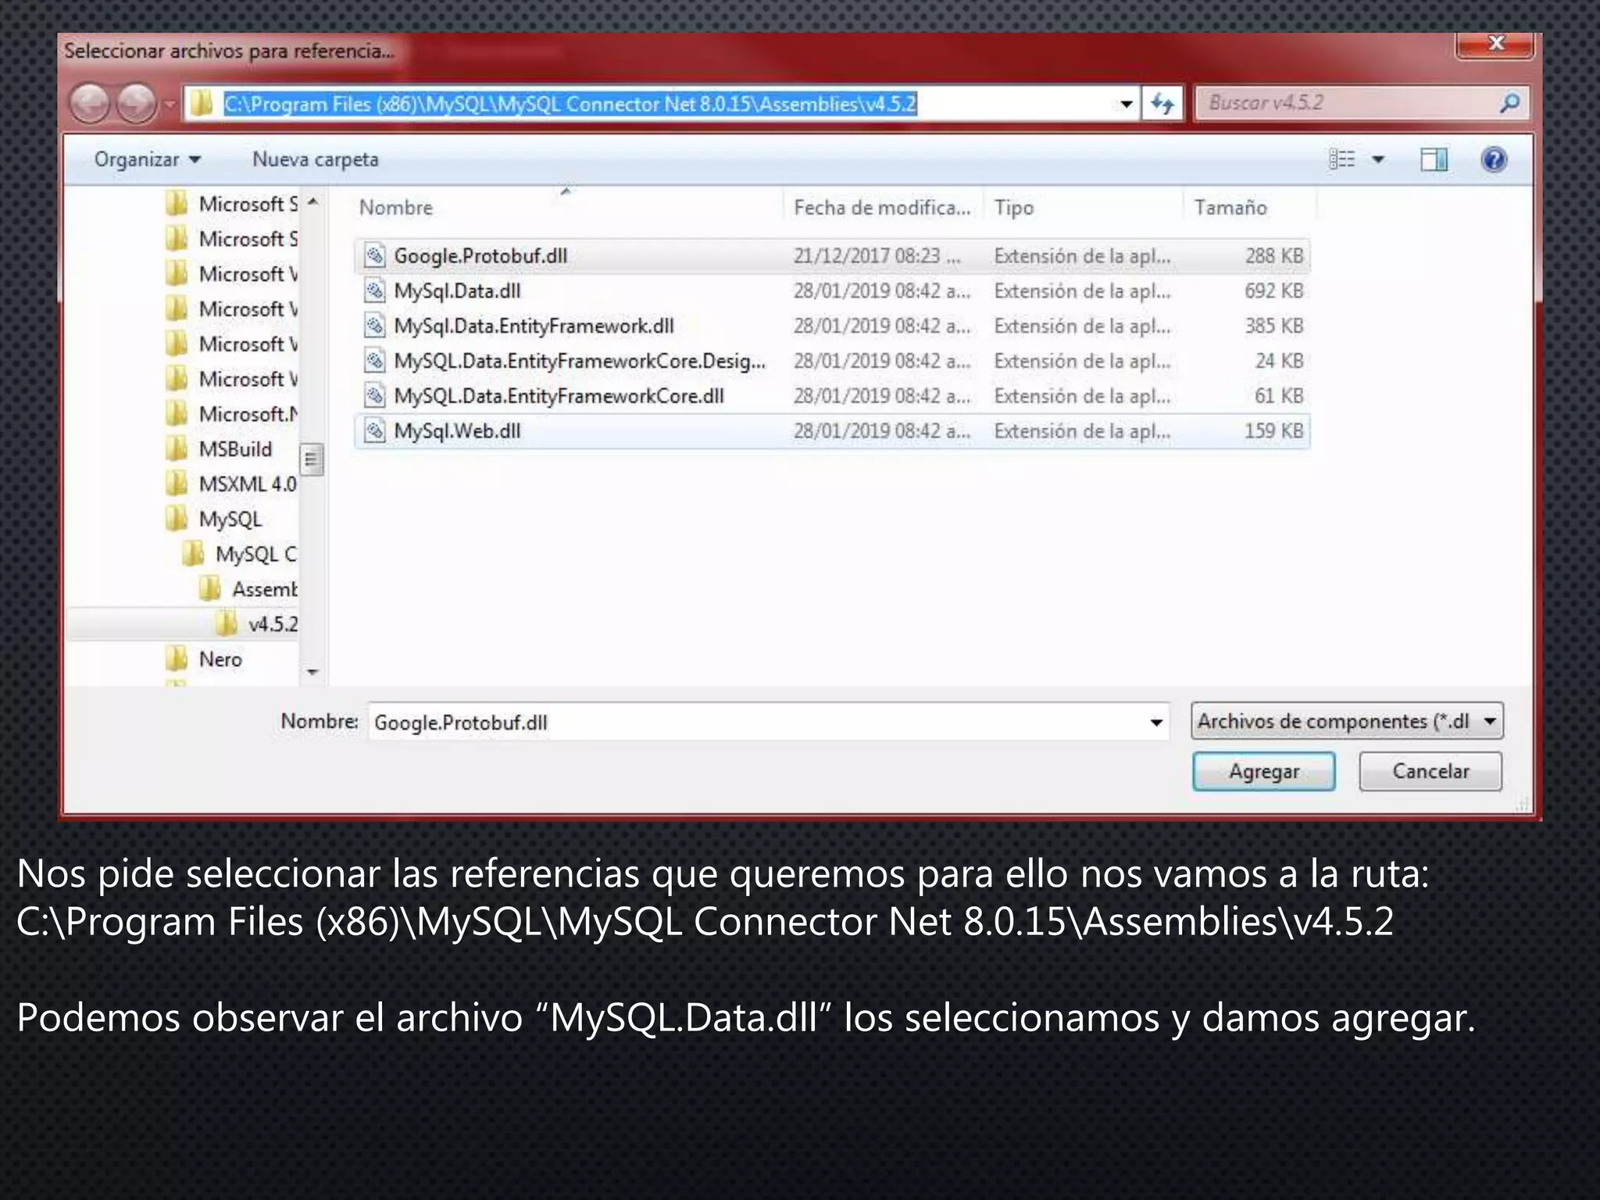Image resolution: width=1600 pixels, height=1200 pixels.
Task: Click the Nero folder icon
Action: [177, 659]
